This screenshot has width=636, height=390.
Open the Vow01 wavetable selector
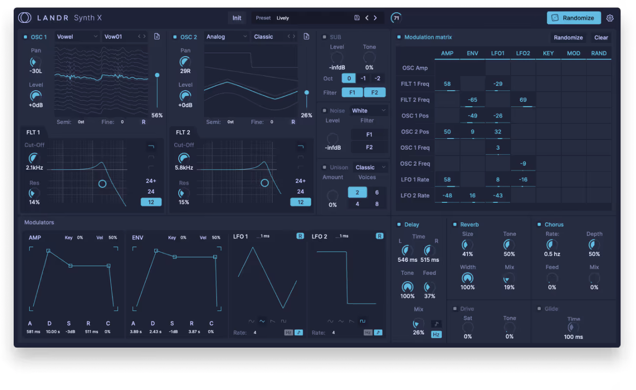click(124, 37)
